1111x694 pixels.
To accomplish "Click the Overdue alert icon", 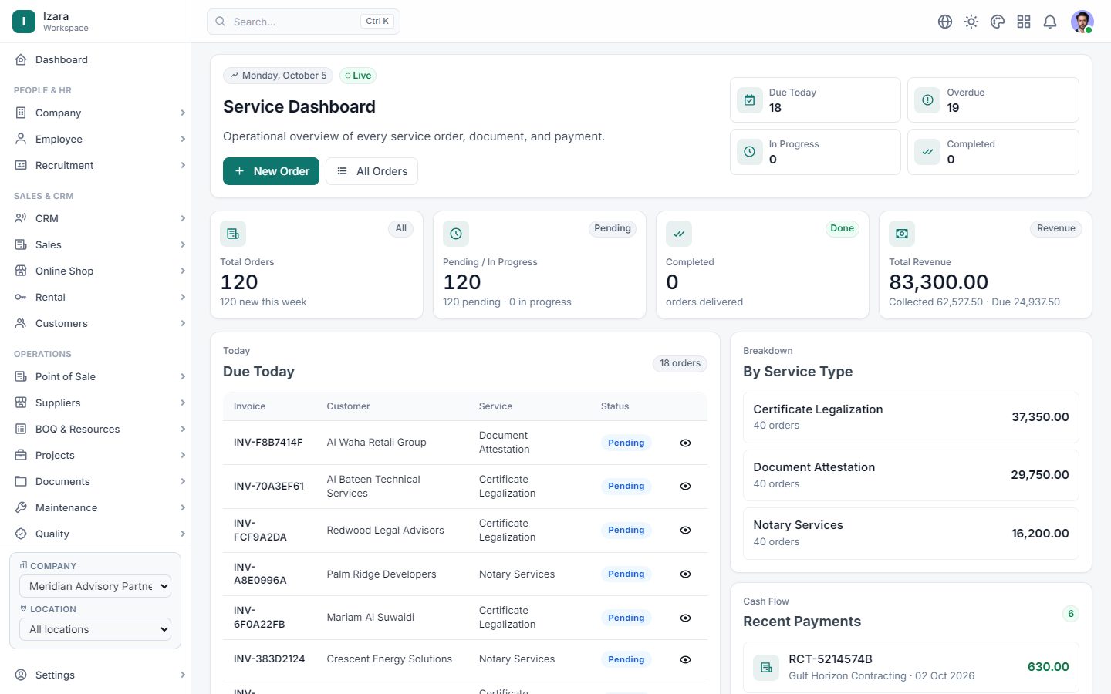I will click(927, 100).
